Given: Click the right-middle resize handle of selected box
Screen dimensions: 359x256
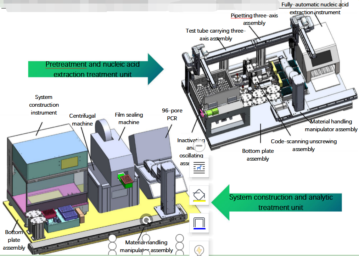Looking at the screenshot, I should (180, 246).
